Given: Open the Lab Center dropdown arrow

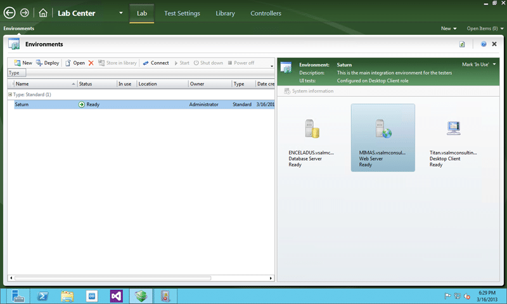Looking at the screenshot, I should pyautogui.click(x=121, y=13).
